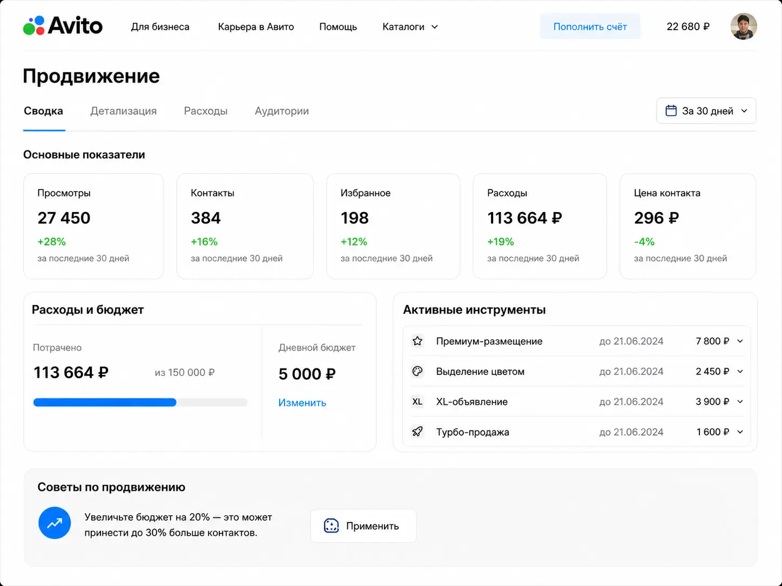Image resolution: width=782 pixels, height=586 pixels.
Task: Open the user profile avatar
Action: (x=744, y=26)
